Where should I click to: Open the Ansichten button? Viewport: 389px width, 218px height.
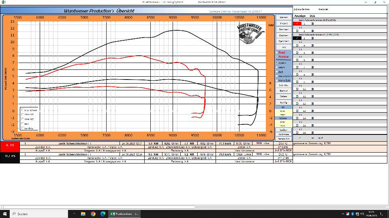click(x=284, y=134)
